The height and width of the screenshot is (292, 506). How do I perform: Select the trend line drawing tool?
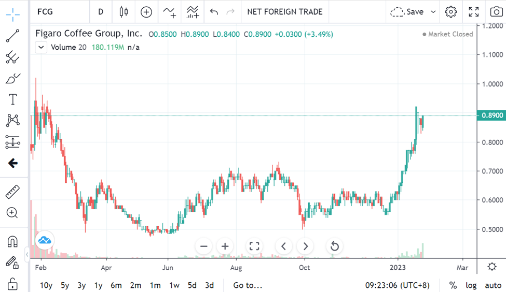click(x=12, y=36)
